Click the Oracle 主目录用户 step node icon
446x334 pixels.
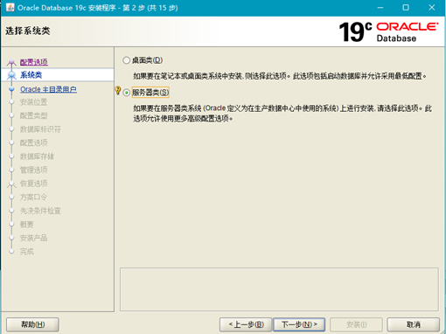click(11, 89)
